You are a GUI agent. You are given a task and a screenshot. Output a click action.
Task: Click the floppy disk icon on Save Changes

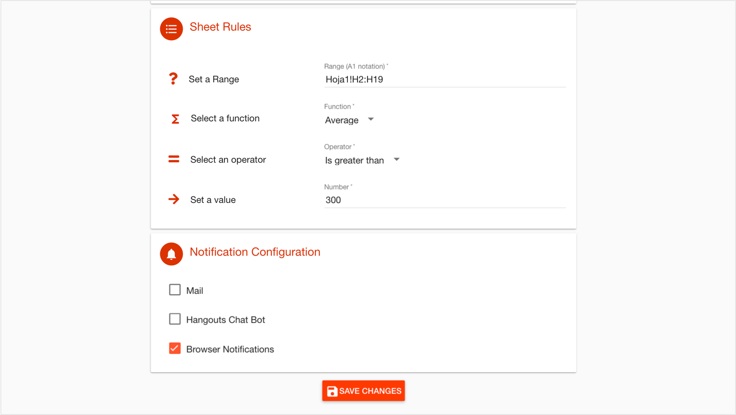(332, 391)
